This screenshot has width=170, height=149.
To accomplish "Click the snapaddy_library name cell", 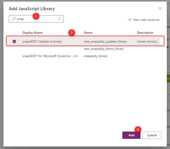I will tap(95, 56).
